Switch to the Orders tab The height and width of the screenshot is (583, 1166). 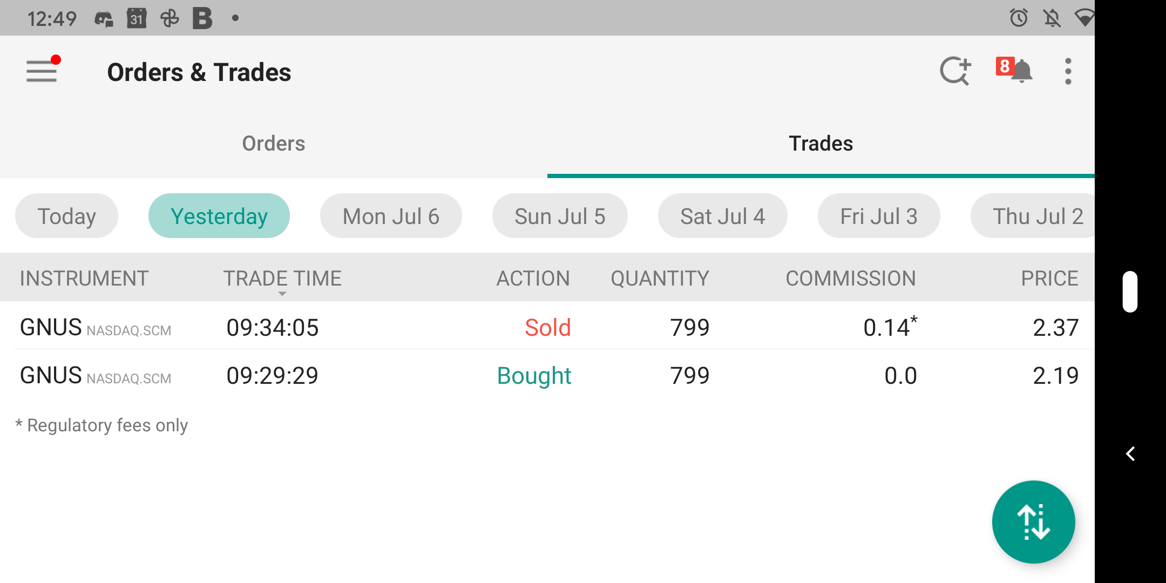273,144
